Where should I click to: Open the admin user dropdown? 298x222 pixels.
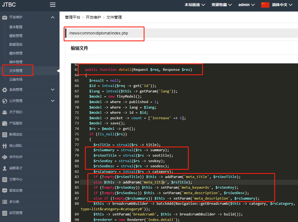click(246, 5)
